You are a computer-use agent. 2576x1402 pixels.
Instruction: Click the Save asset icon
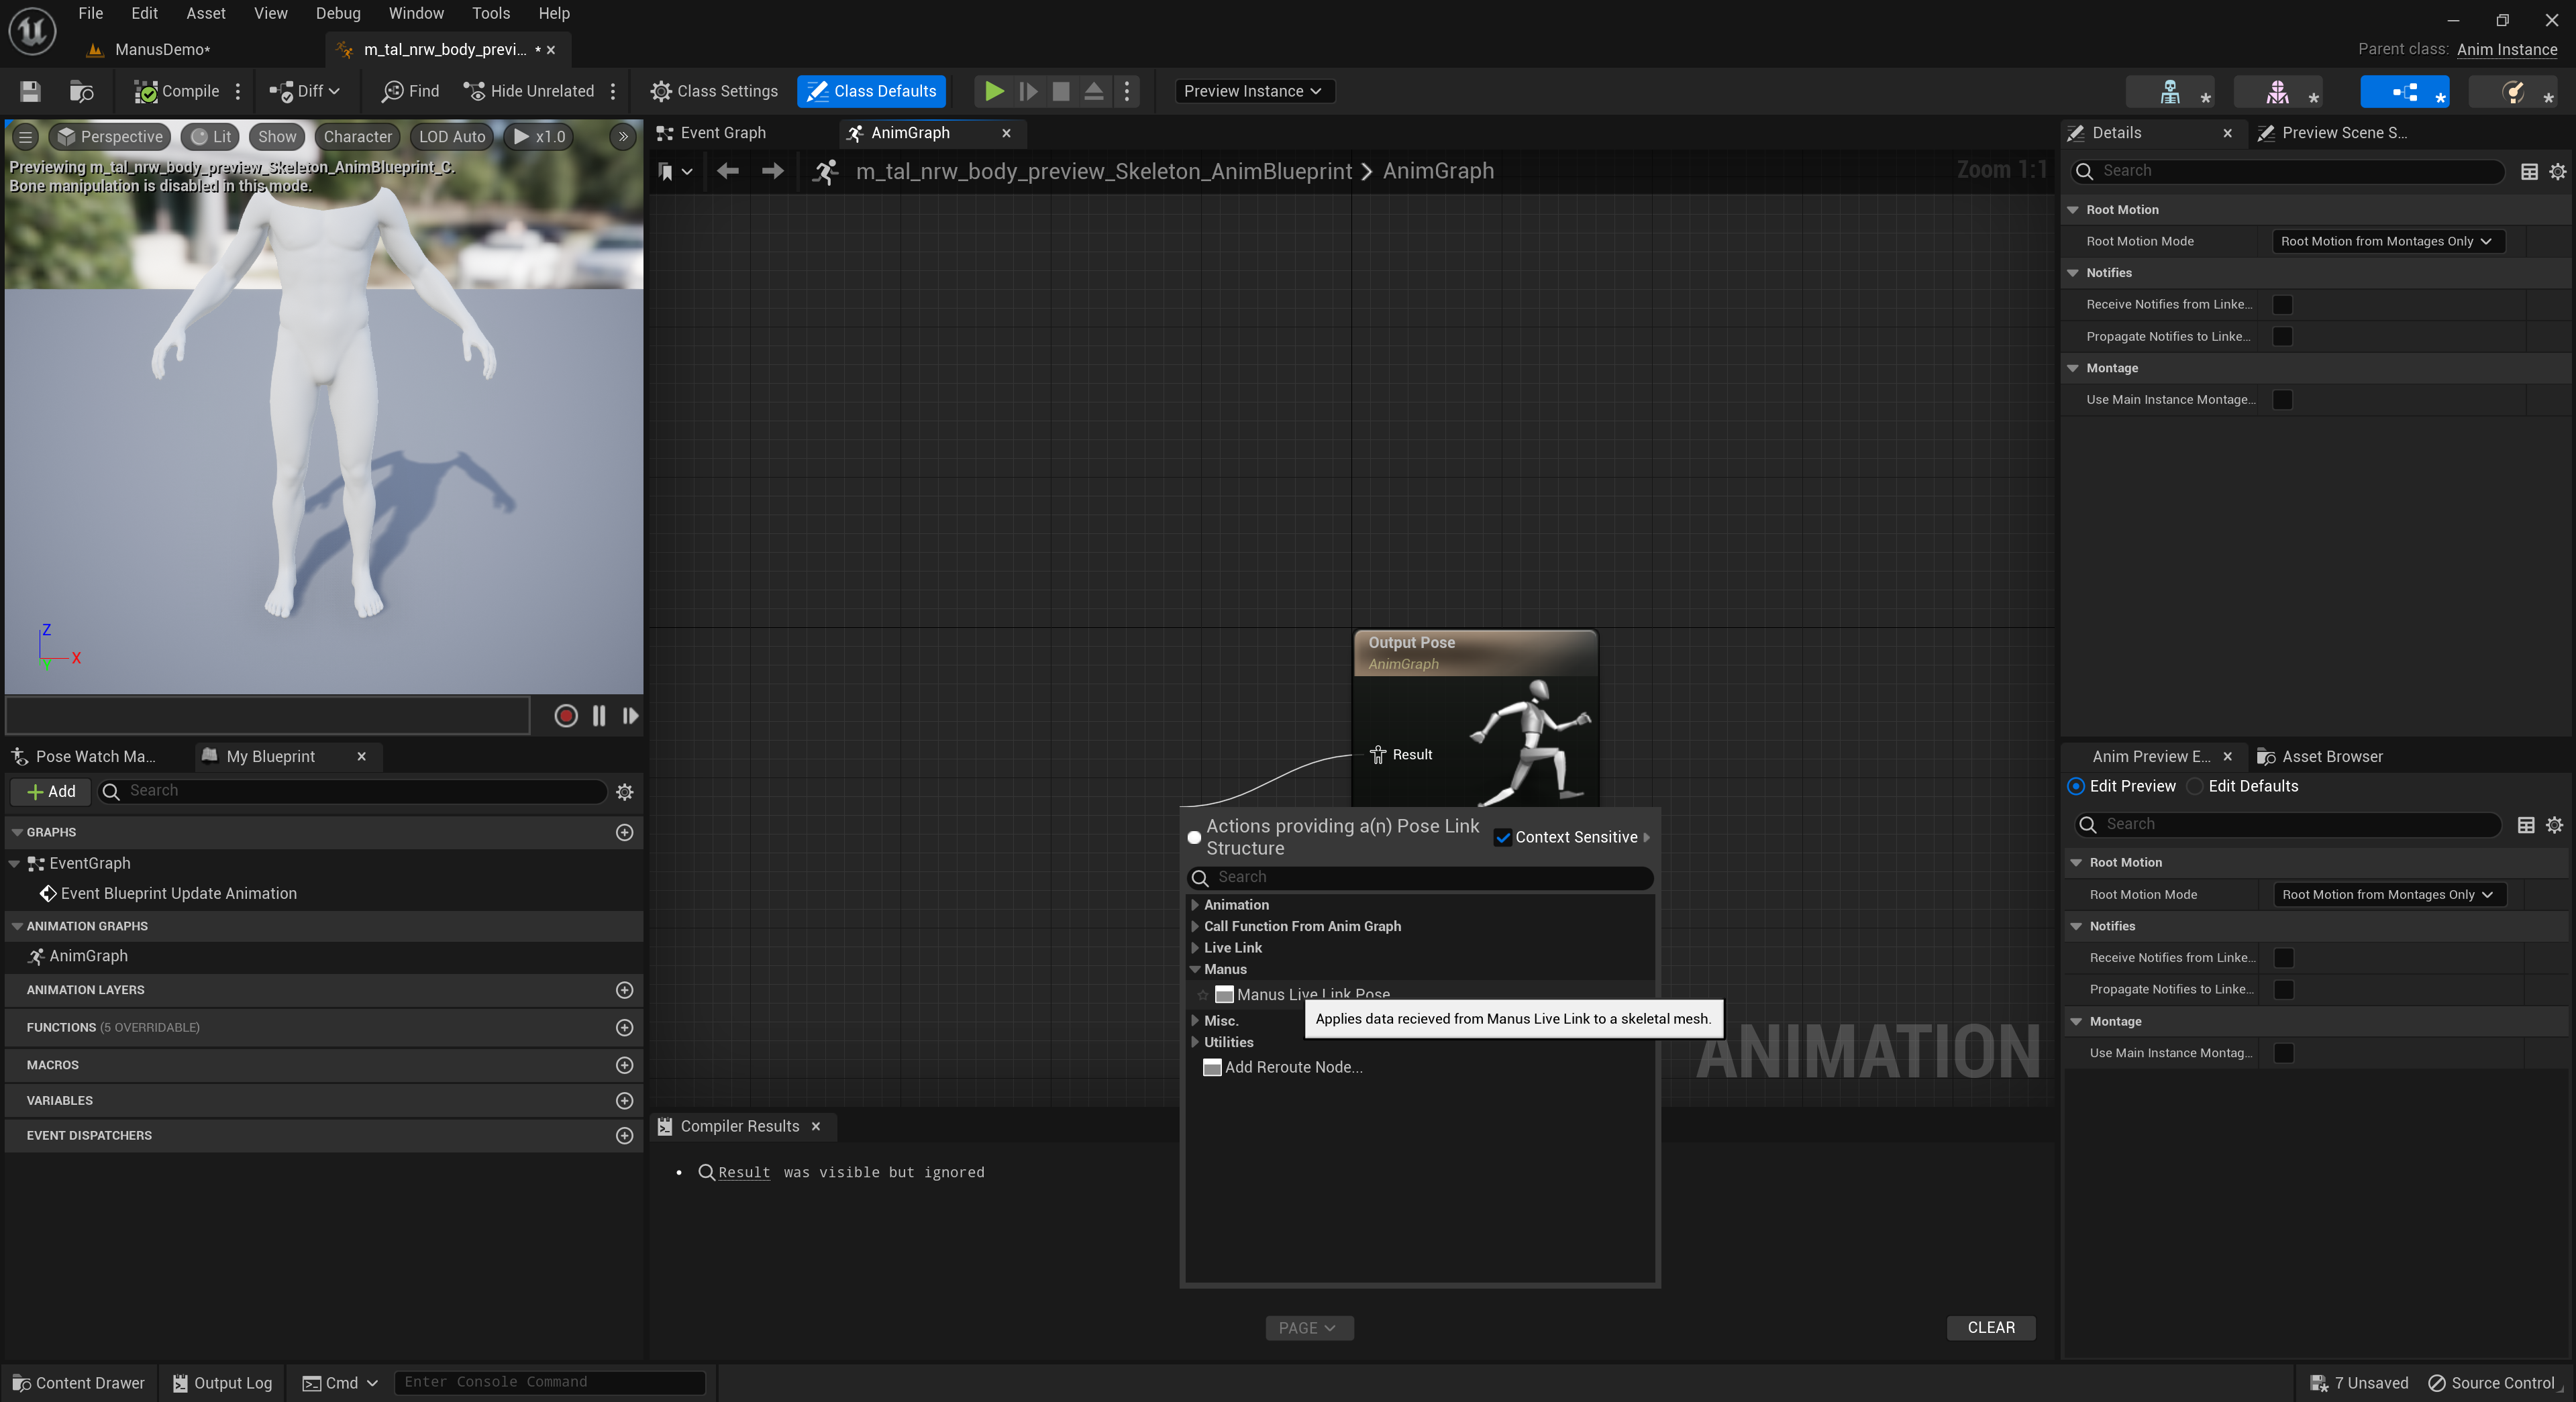(30, 91)
